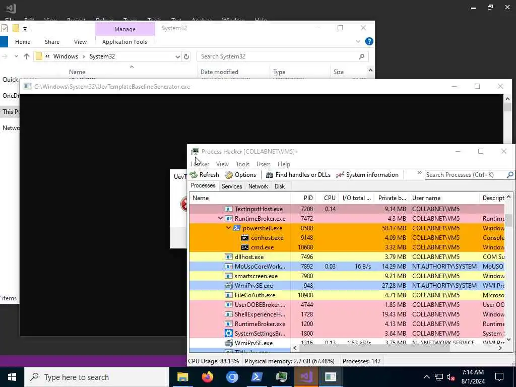Open the Users menu in Process Hacker
Screen dimensions: 516x387
[x=263, y=164]
